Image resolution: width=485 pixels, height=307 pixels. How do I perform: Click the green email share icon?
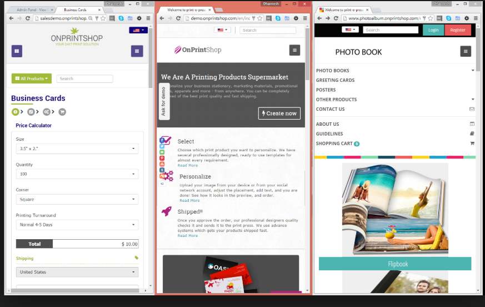[162, 152]
